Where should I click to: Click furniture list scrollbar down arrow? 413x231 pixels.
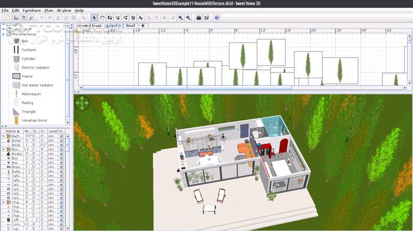point(67,229)
